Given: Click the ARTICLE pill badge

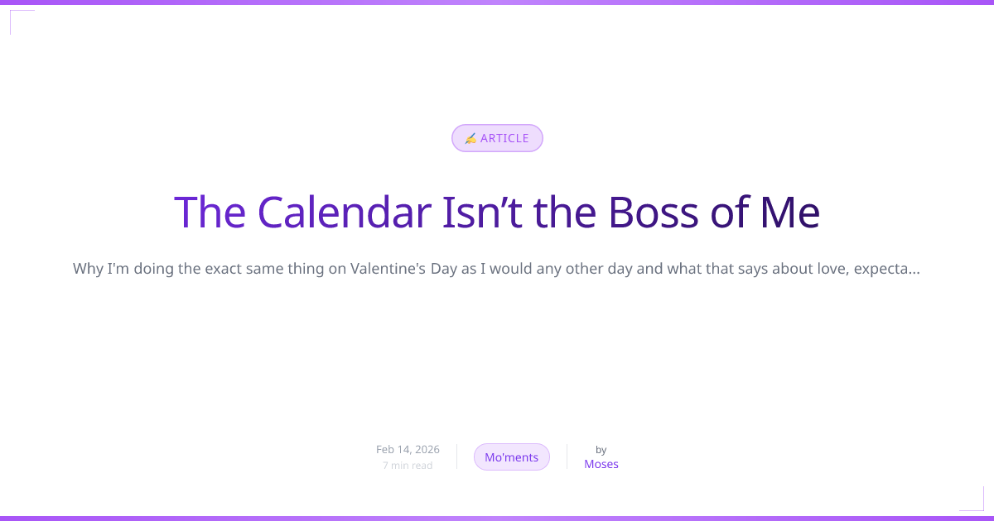Looking at the screenshot, I should 497,138.
